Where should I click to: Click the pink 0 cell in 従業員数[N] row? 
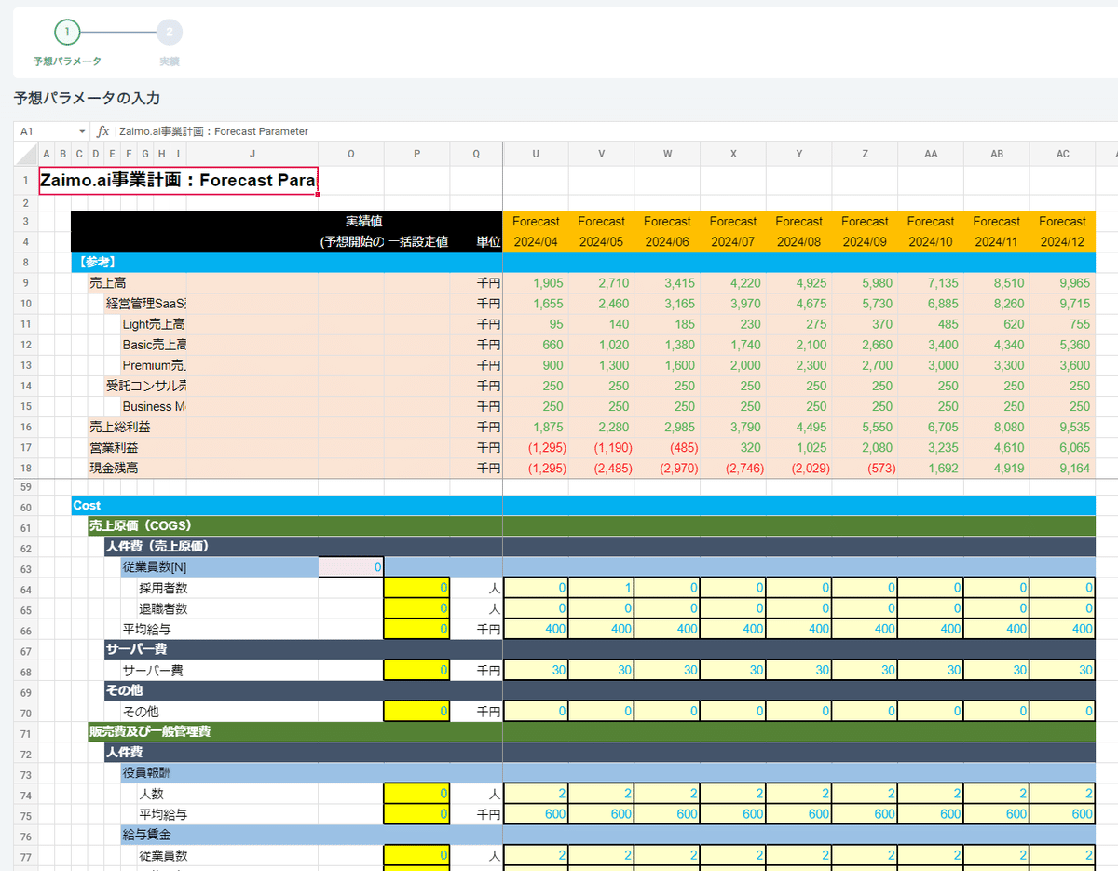[x=351, y=567]
